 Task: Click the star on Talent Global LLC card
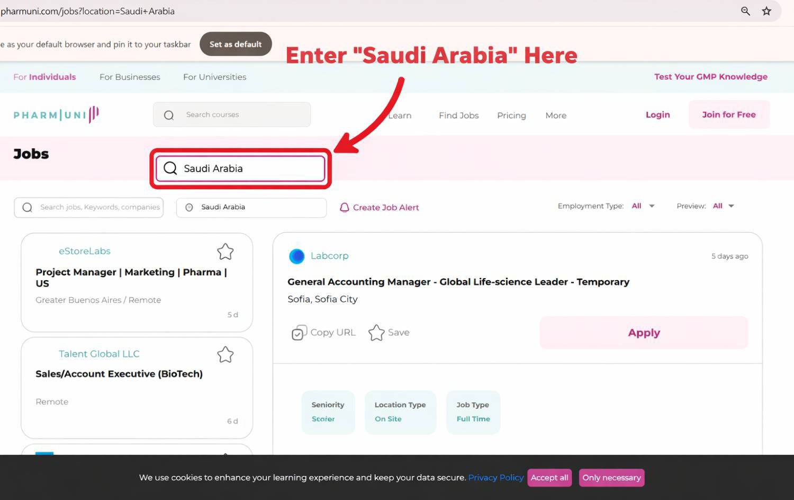(x=225, y=355)
